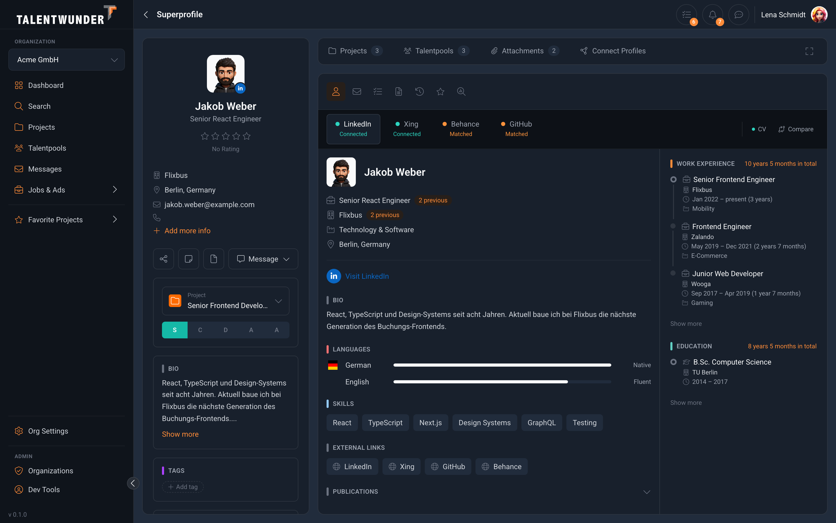Switch to Talentpools tab with count 3
This screenshot has height=523, width=836.
click(437, 51)
